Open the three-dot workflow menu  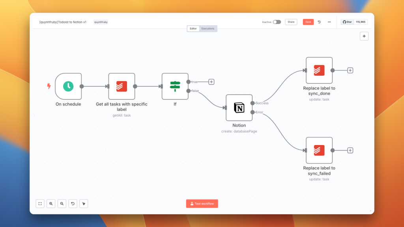[x=329, y=22]
